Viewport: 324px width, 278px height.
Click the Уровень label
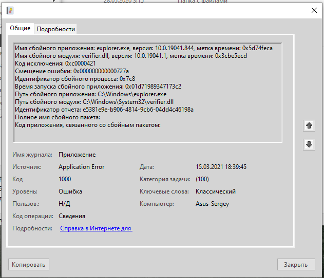(x=25, y=191)
